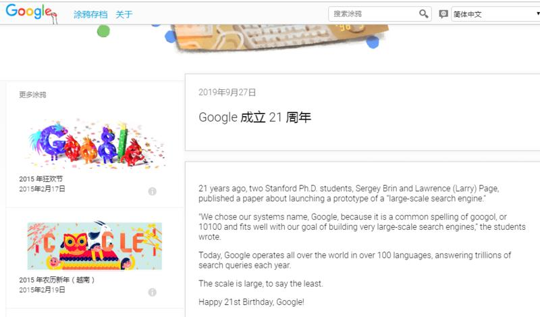Viewport: 540px width, 317px height.
Task: Click the magnifying glass search icon
Action: point(424,14)
